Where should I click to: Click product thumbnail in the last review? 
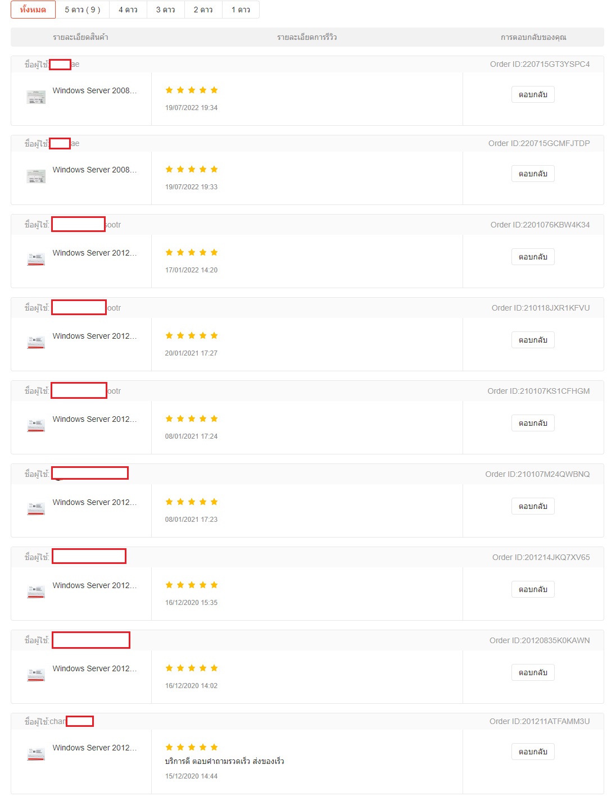(36, 754)
